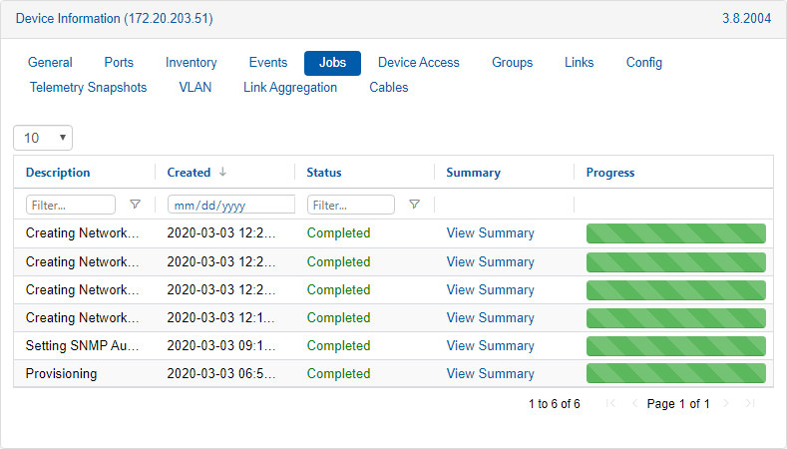Go to next page pagination arrow
The height and width of the screenshot is (449, 787).
(x=726, y=404)
